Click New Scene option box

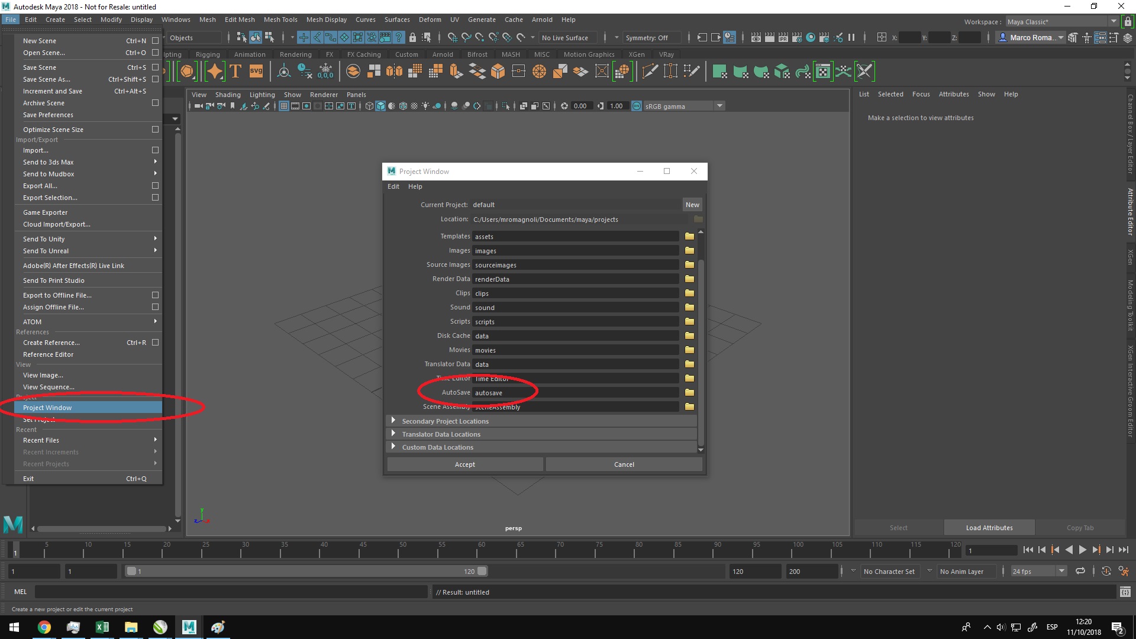point(155,41)
